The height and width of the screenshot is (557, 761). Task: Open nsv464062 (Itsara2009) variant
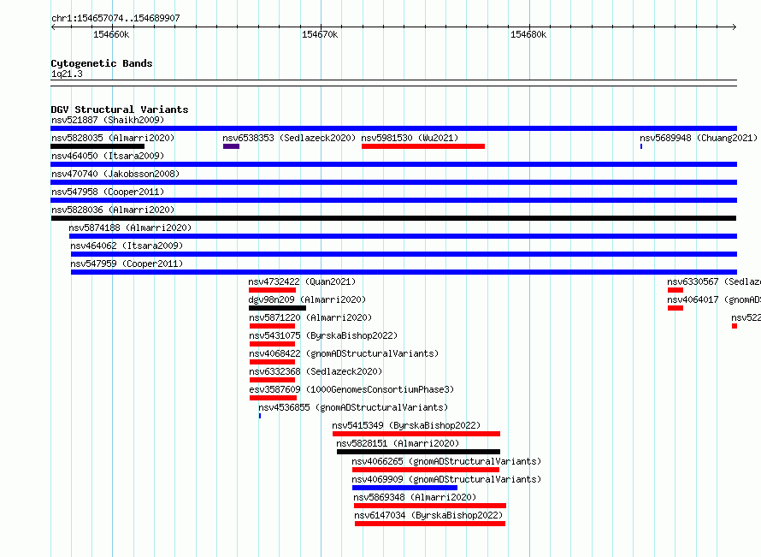(x=127, y=246)
